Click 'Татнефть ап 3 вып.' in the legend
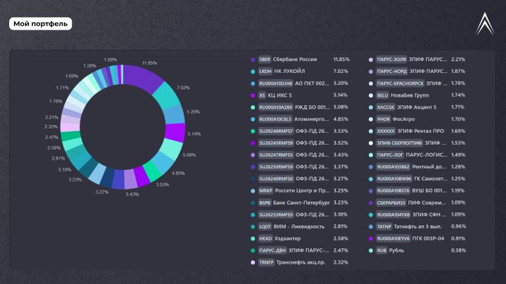506x284 pixels. click(418, 227)
